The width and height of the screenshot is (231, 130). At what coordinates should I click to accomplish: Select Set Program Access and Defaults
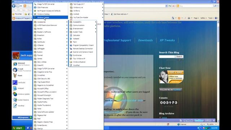point(51,11)
